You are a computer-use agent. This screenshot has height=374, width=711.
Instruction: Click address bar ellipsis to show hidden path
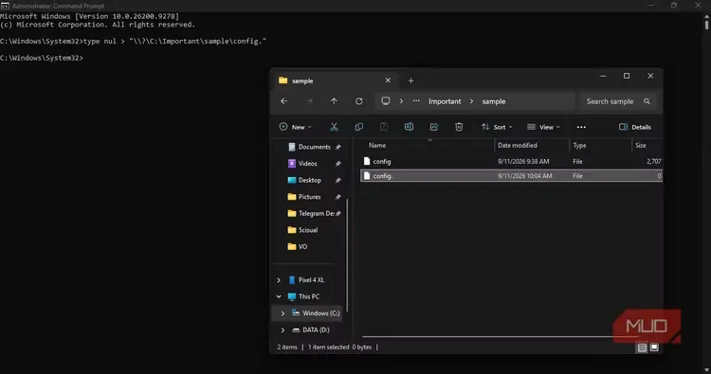[416, 101]
